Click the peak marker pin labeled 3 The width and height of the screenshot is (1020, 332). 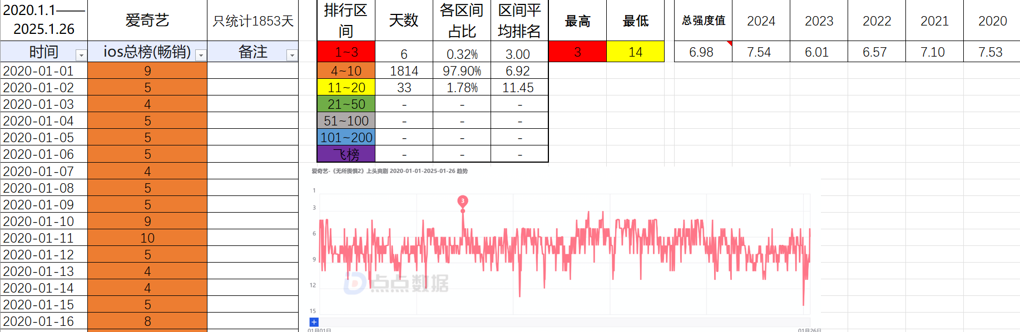pyautogui.click(x=462, y=201)
